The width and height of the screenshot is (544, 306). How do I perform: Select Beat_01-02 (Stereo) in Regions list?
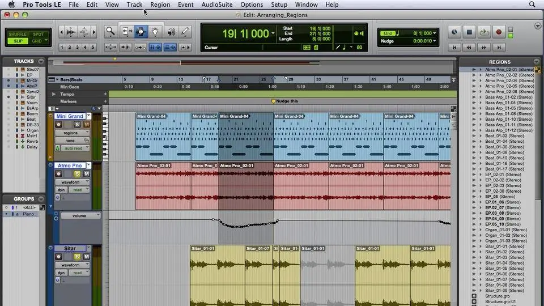[x=504, y=135]
